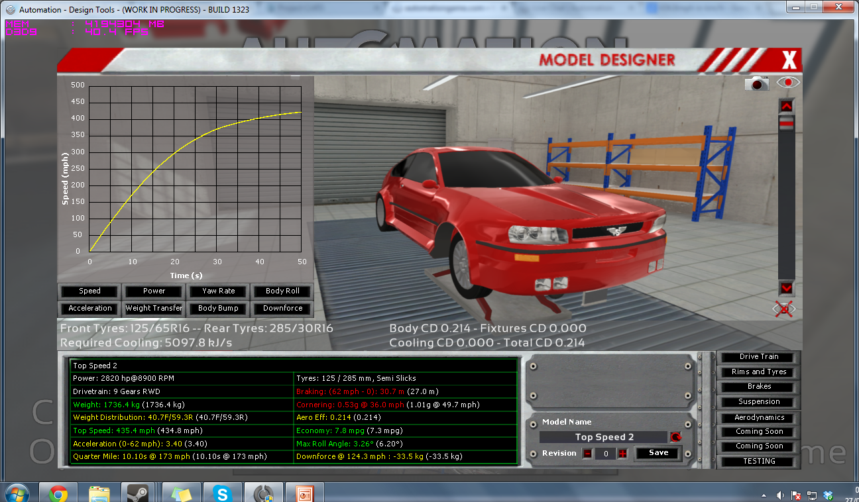
Task: Open the Aerodynamics section
Action: click(x=759, y=418)
